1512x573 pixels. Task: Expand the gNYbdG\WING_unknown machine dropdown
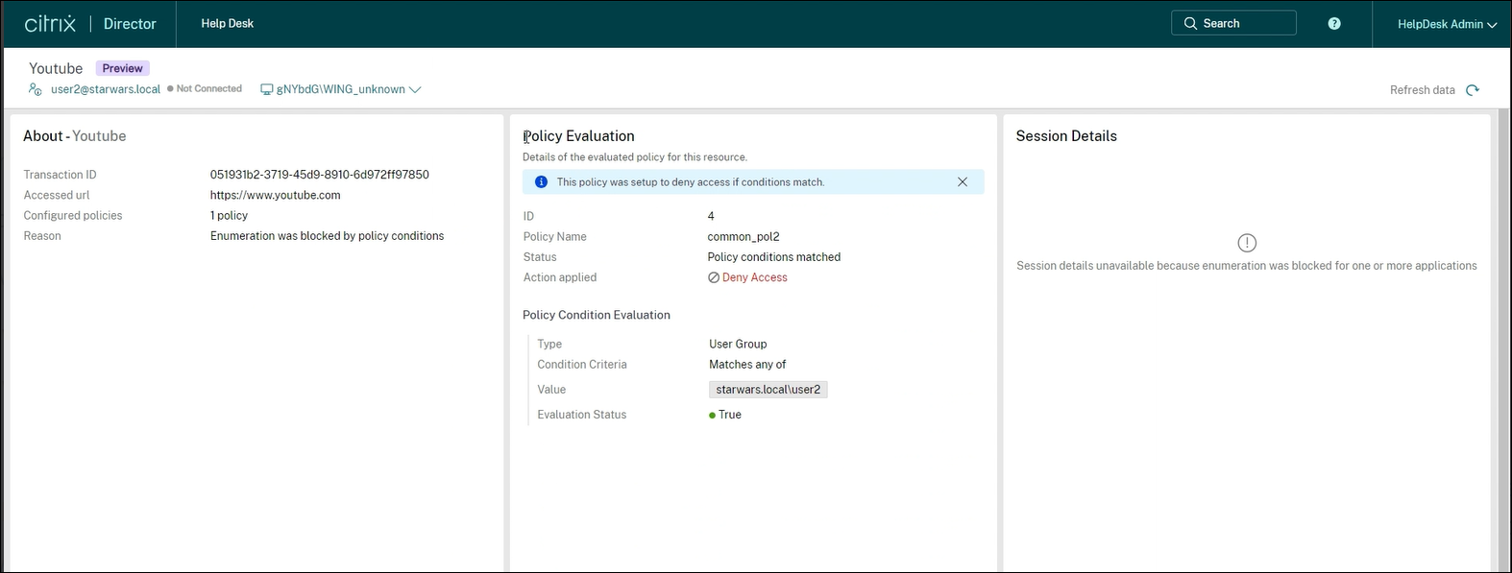(415, 89)
